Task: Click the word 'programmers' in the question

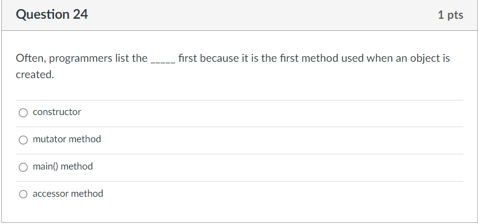Action: [81, 58]
